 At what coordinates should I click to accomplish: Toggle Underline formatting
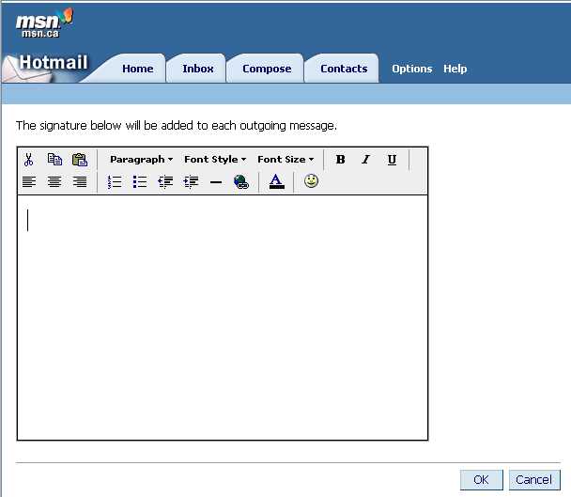coord(392,160)
